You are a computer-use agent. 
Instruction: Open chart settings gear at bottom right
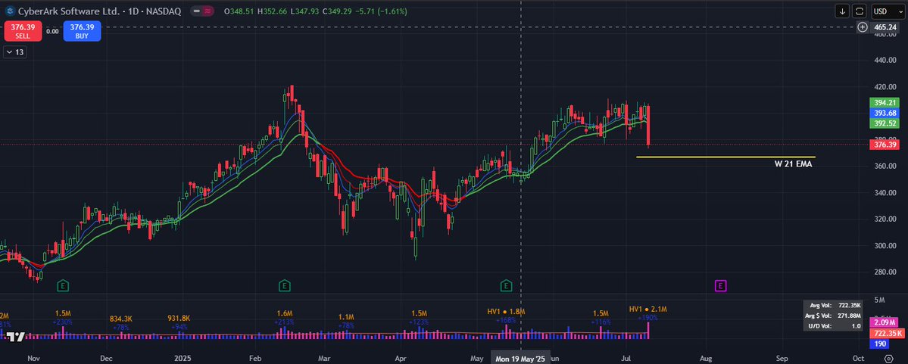(x=890, y=359)
